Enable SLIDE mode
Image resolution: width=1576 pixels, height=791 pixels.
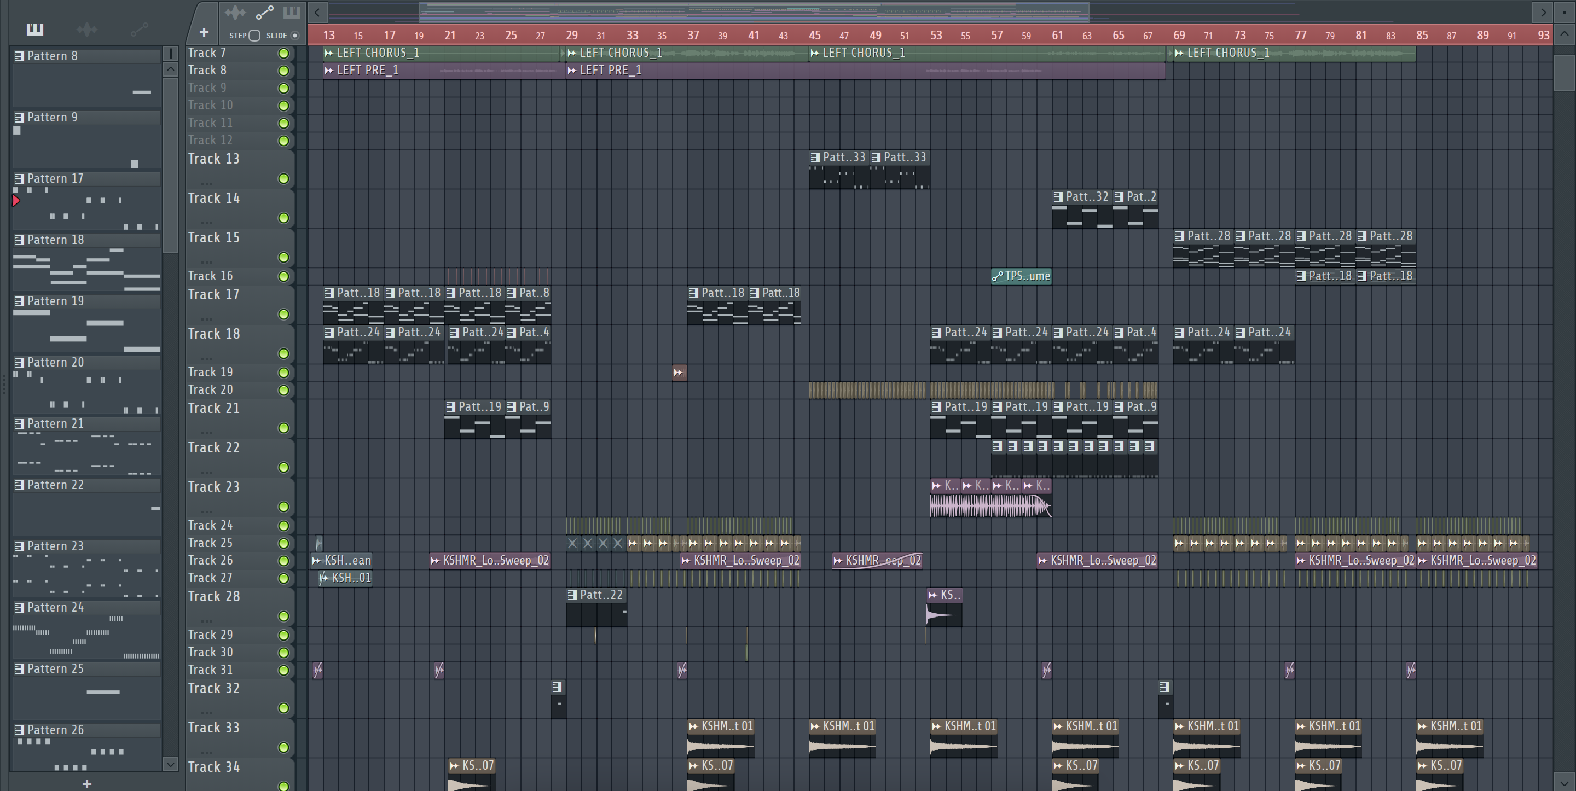pos(295,36)
